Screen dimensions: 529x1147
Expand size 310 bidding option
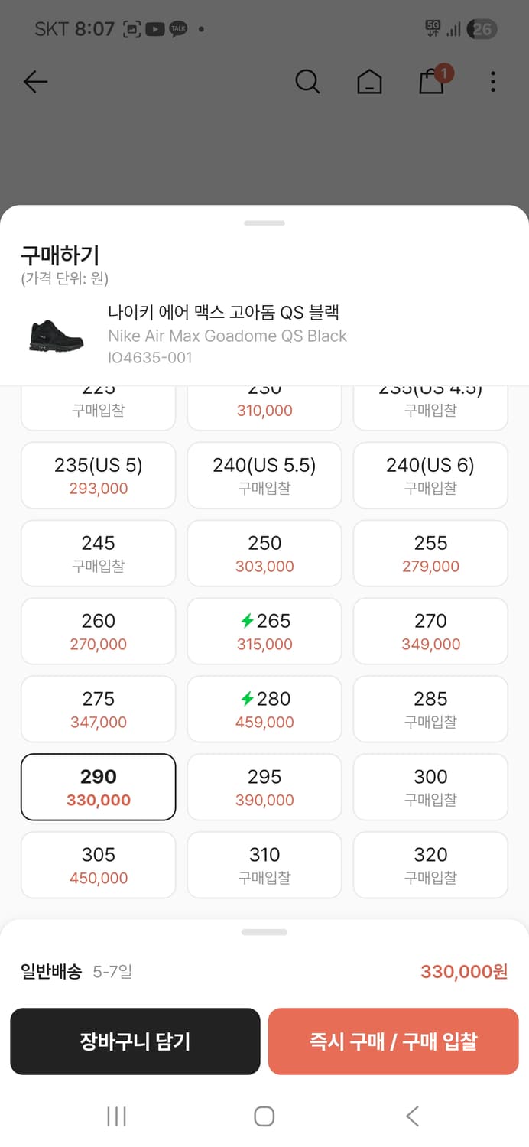tap(264, 865)
